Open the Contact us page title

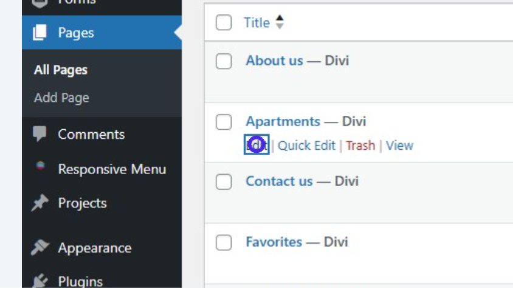click(279, 181)
